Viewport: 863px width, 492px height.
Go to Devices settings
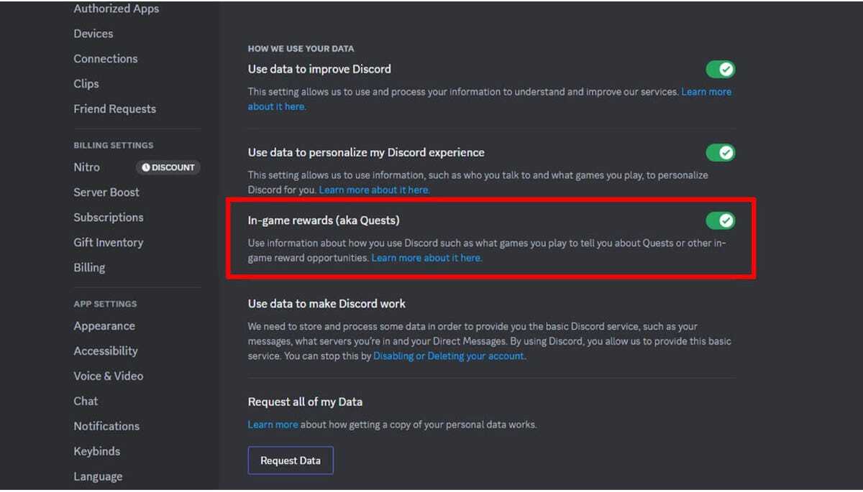pyautogui.click(x=93, y=34)
